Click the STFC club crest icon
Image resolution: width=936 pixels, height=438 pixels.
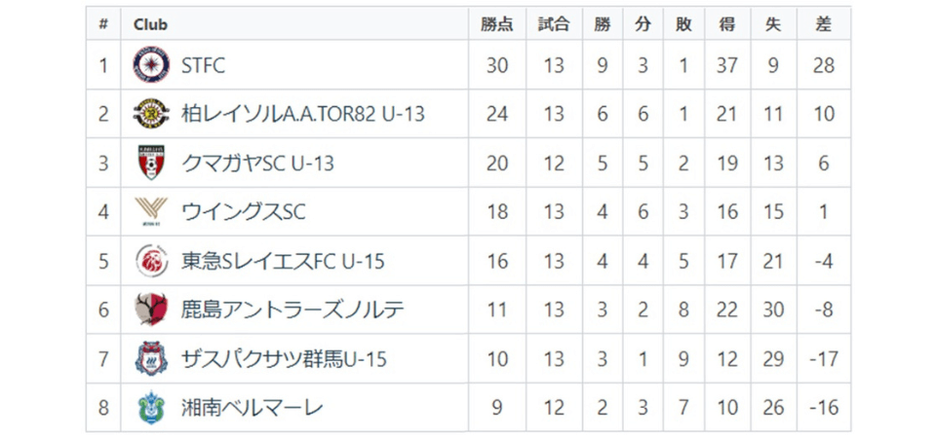click(151, 65)
